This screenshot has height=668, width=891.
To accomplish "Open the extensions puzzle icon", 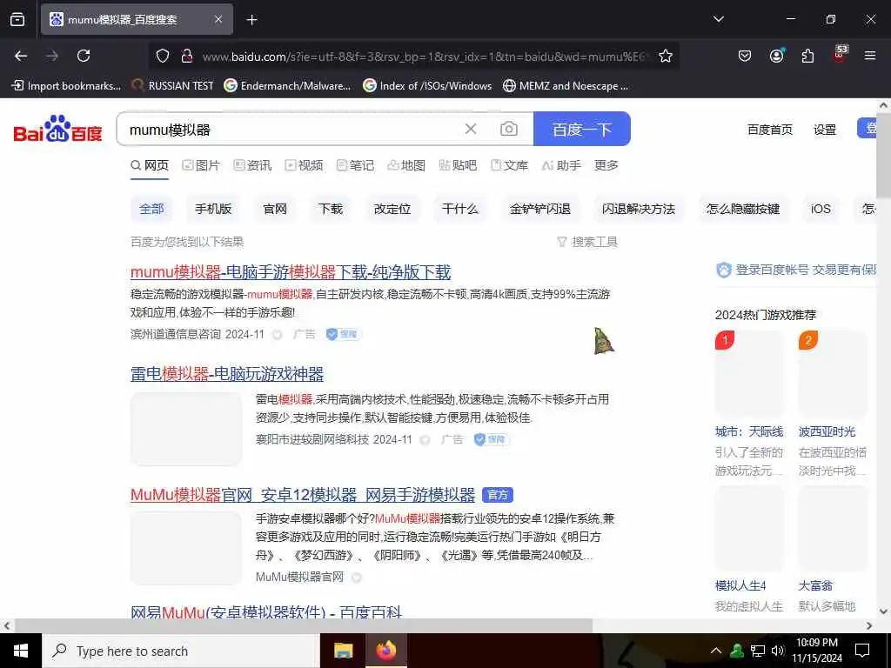I will [807, 56].
